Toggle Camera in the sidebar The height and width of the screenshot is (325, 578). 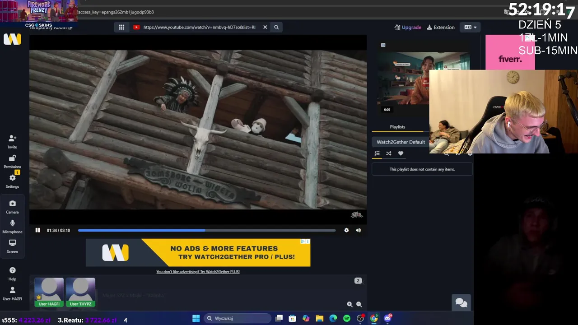(12, 207)
